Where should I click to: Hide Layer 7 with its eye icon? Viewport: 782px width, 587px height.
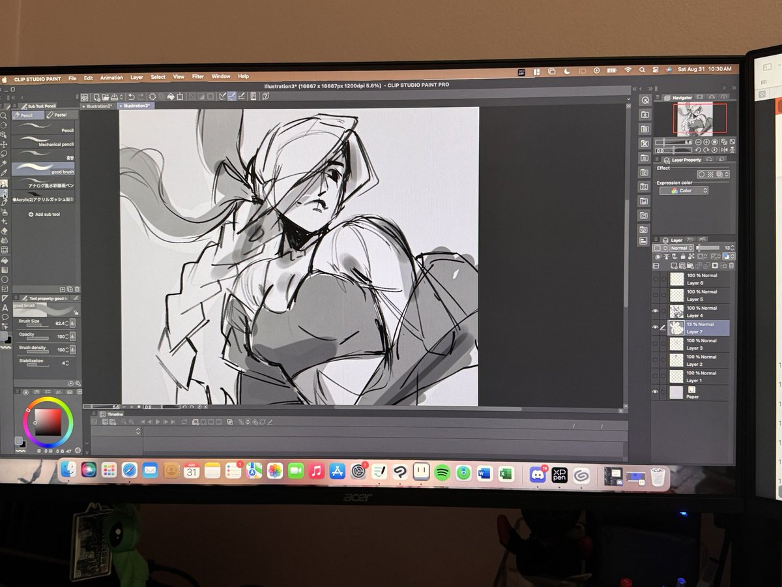coord(656,328)
